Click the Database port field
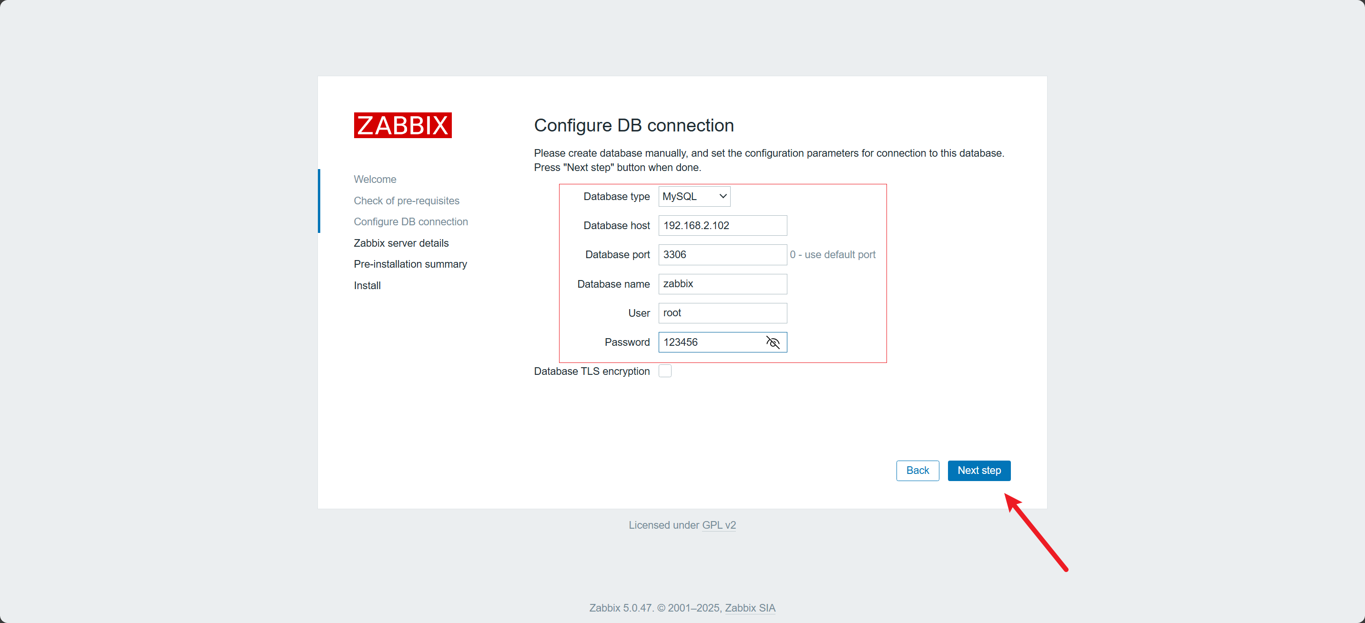The height and width of the screenshot is (623, 1365). pos(722,255)
